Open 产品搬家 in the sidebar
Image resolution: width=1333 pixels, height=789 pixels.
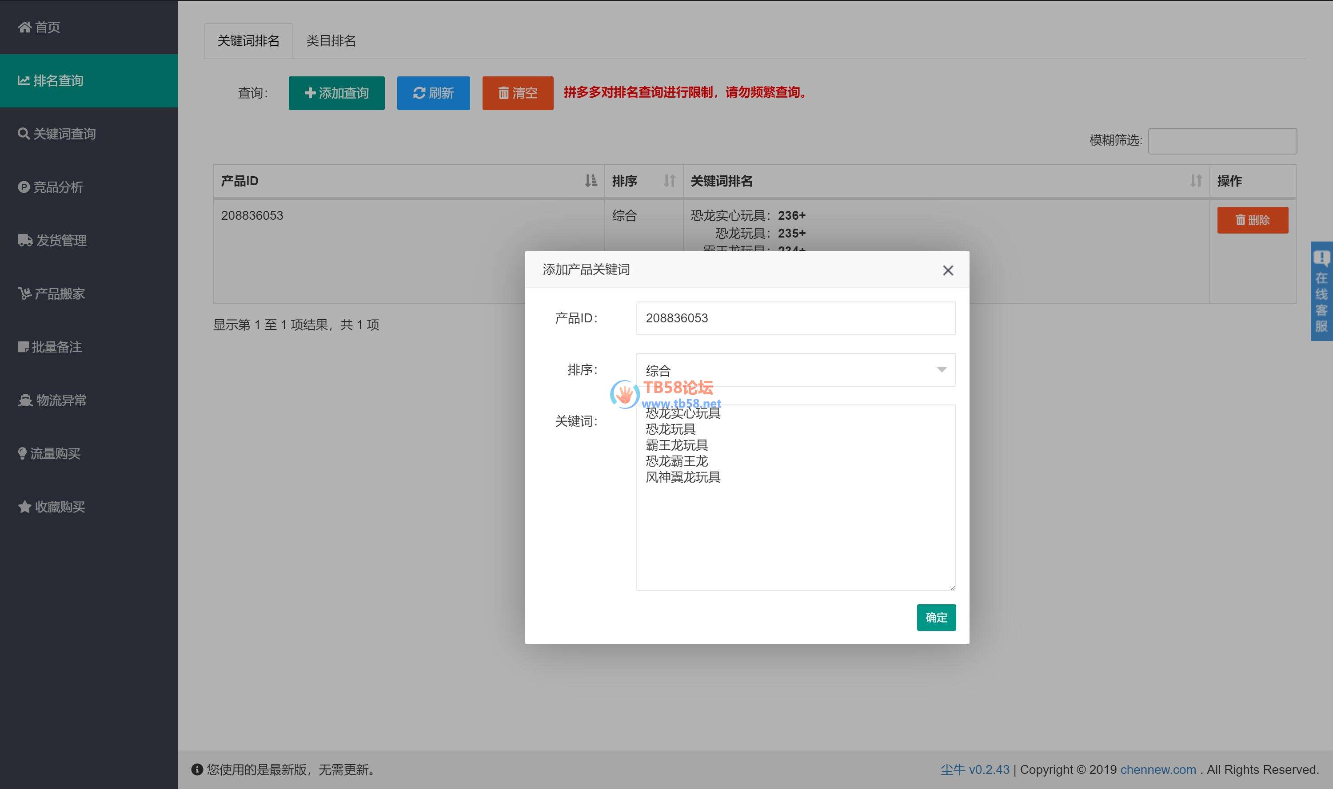pos(88,293)
